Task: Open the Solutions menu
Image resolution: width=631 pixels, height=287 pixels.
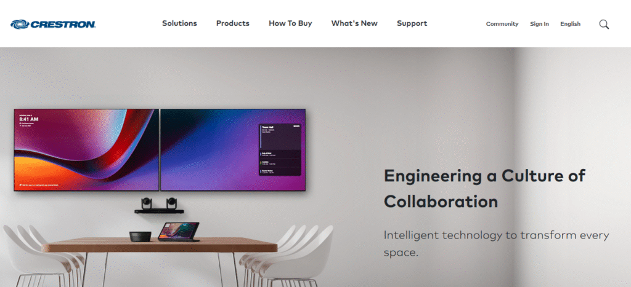Action: [x=179, y=23]
